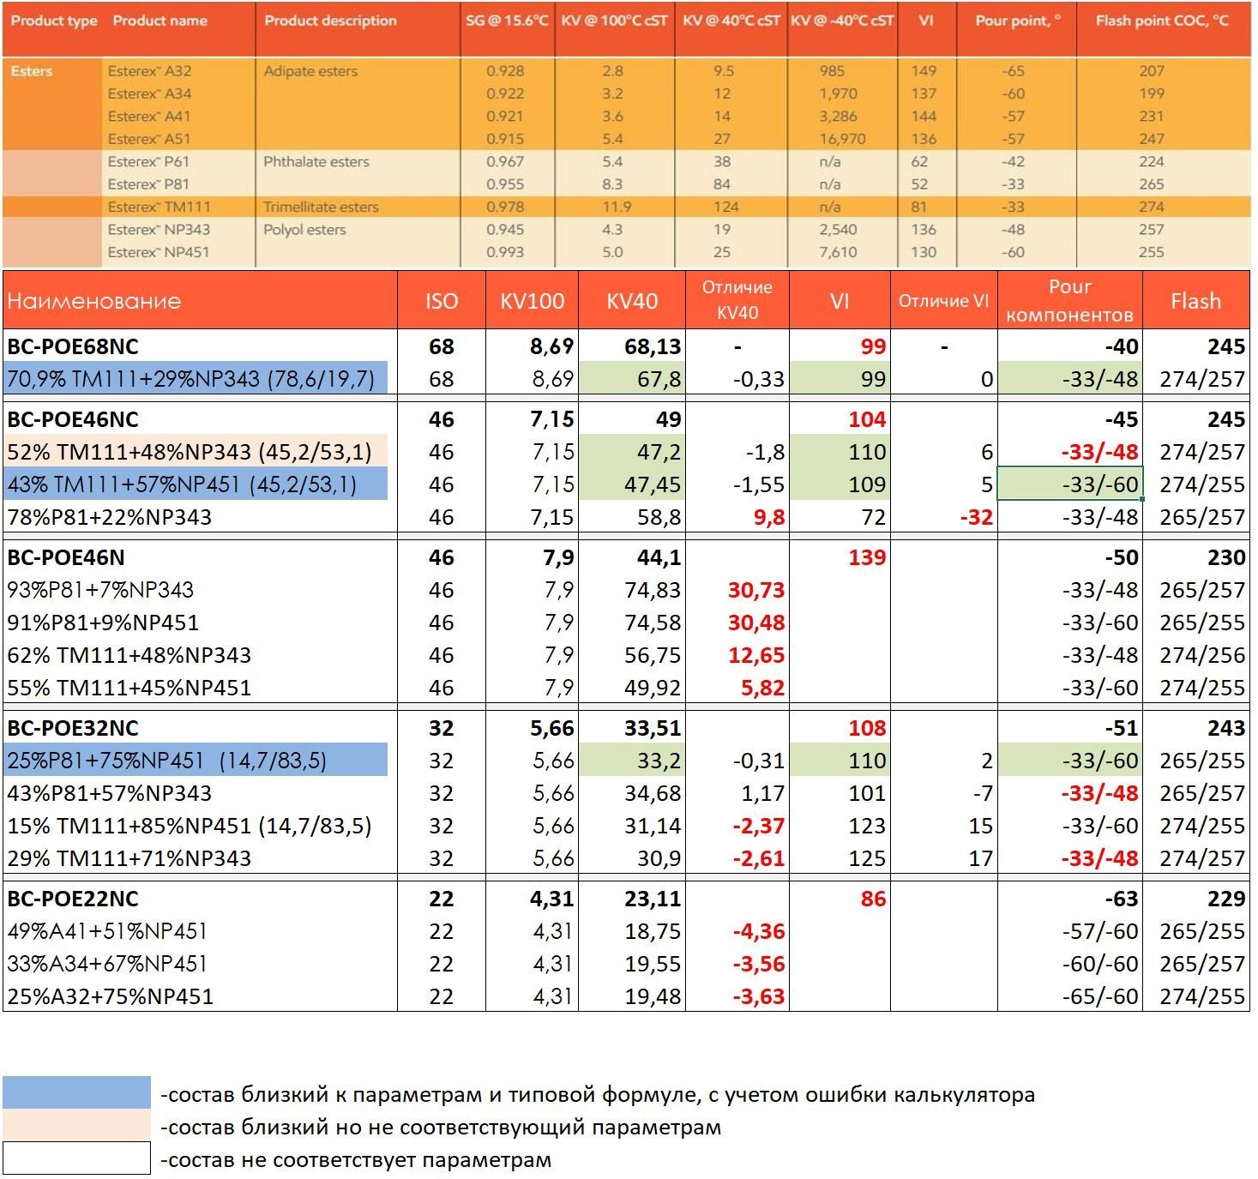The height and width of the screenshot is (1179, 1258).
Task: Select the ISO column header
Action: 442,301
